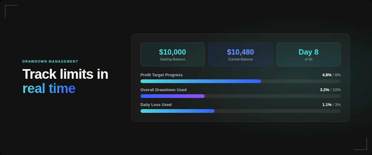The width and height of the screenshot is (372, 155).
Task: Click the "Track limits in" headline text
Action: coord(65,74)
